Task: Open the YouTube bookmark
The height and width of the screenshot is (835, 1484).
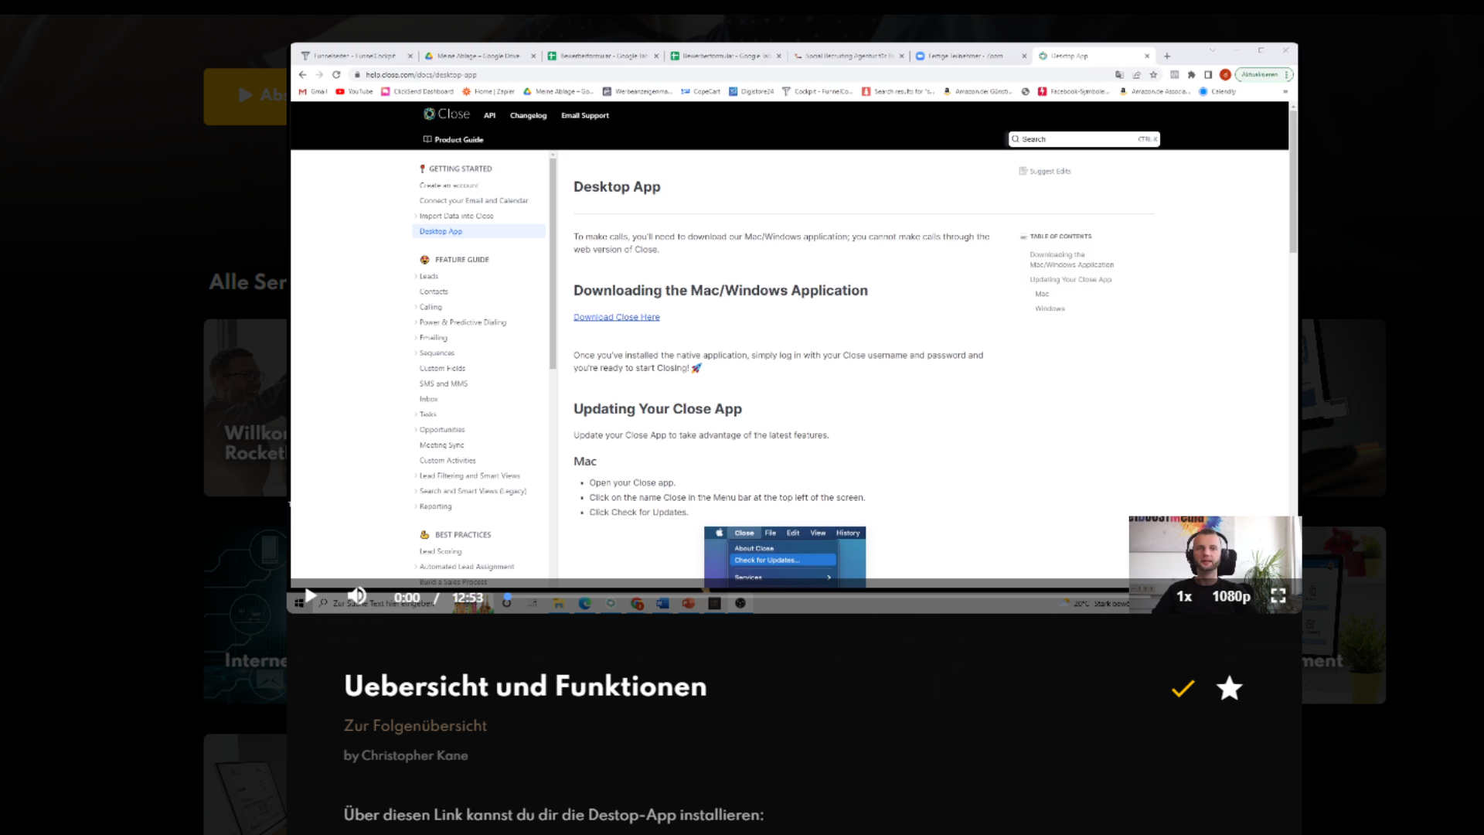Action: (354, 91)
